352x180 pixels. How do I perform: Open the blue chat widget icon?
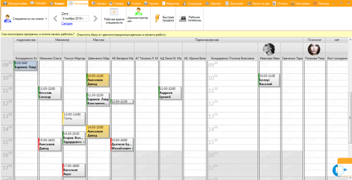(x=338, y=170)
